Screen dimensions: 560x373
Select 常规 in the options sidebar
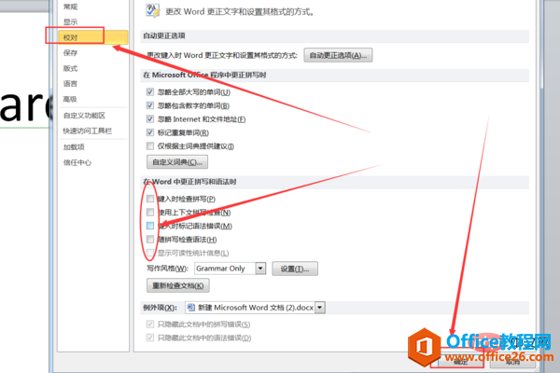point(70,7)
